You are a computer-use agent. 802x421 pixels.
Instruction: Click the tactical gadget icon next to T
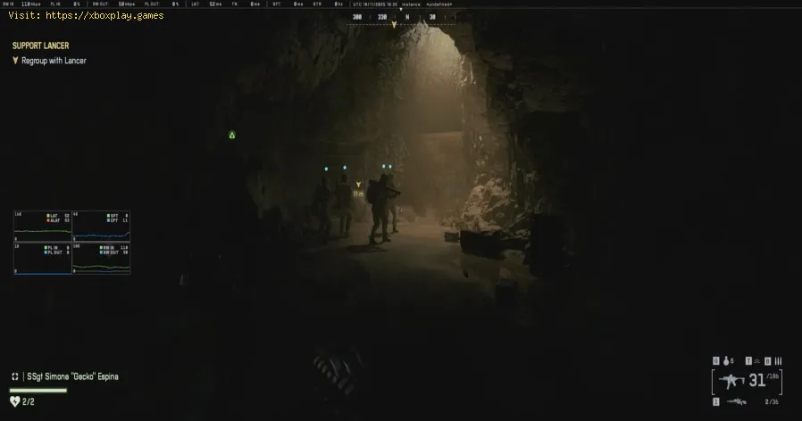[x=757, y=360]
